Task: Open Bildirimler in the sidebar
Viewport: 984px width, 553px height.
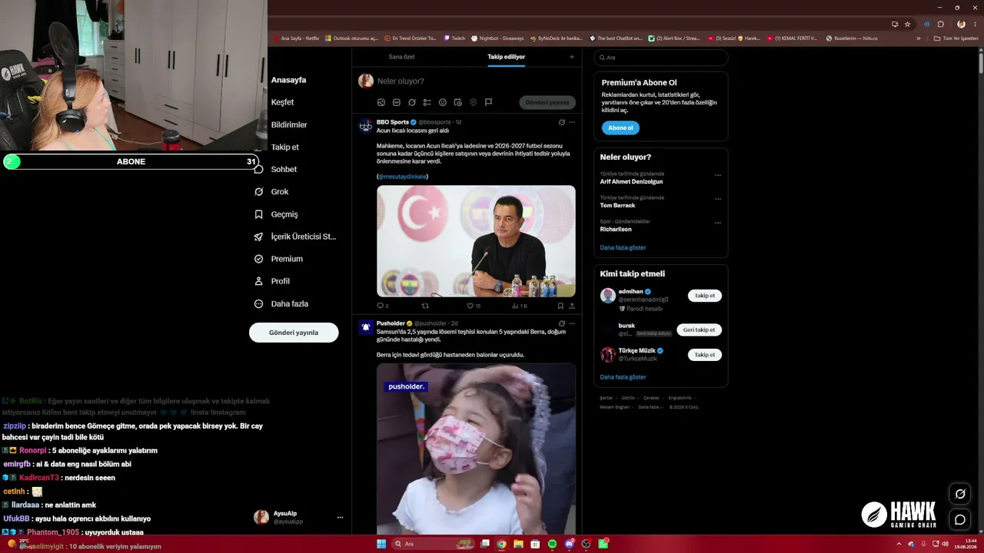Action: pos(289,124)
